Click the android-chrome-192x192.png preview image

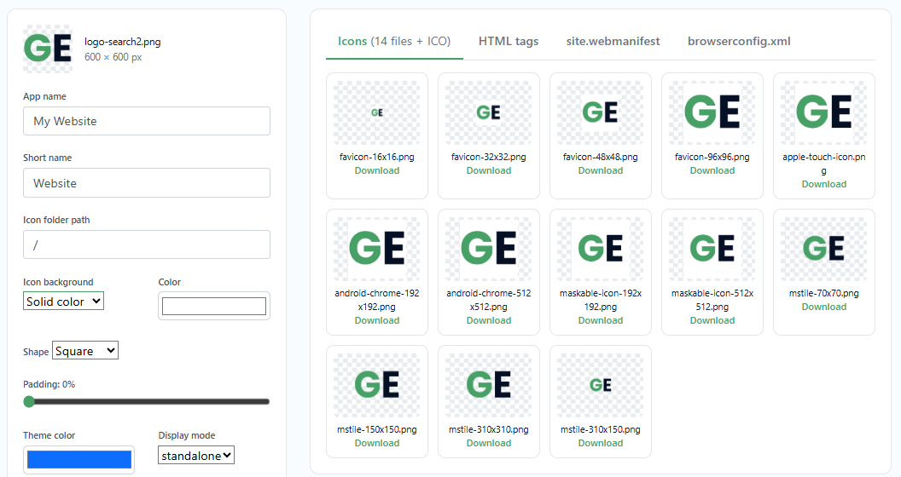pos(377,249)
